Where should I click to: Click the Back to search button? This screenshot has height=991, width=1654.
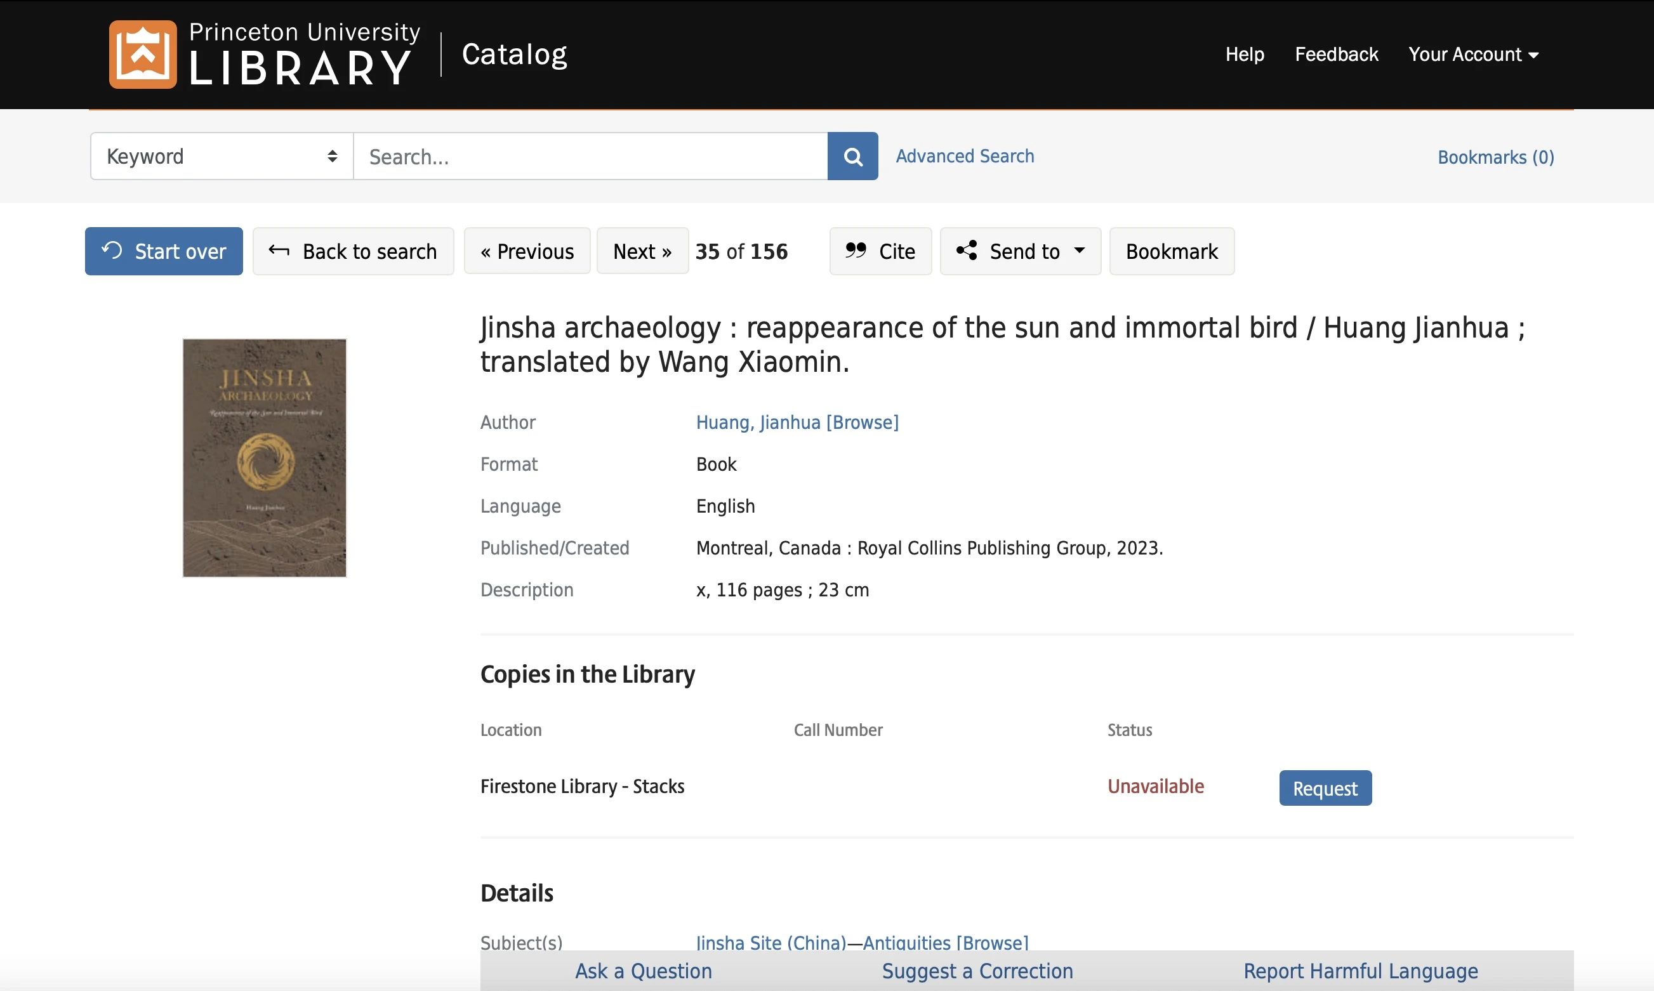tap(353, 251)
